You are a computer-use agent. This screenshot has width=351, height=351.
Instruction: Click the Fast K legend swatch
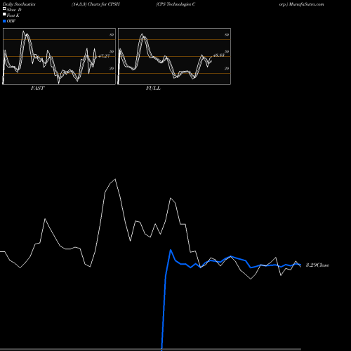pos(4,15)
